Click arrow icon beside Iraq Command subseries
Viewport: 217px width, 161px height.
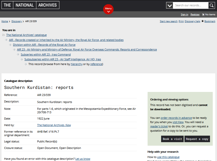pos(18,55)
